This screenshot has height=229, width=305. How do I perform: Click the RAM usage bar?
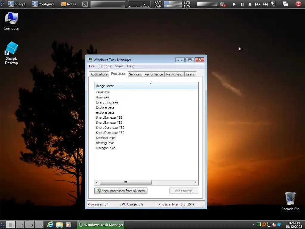[173, 2]
